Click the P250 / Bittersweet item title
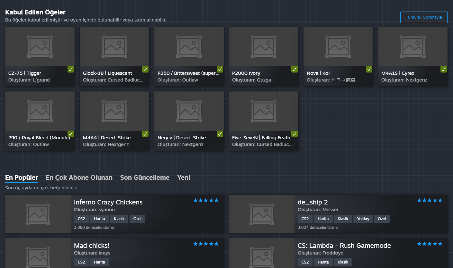Viewport: 453px width, 268px height. click(x=188, y=73)
